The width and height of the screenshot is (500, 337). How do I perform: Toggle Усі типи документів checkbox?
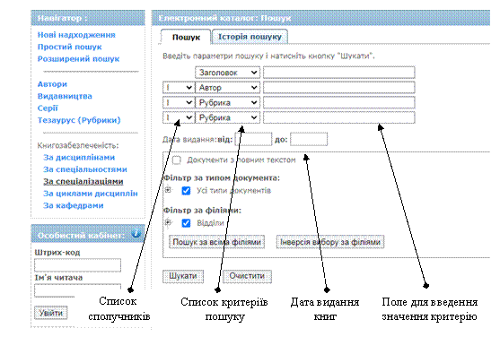[186, 191]
